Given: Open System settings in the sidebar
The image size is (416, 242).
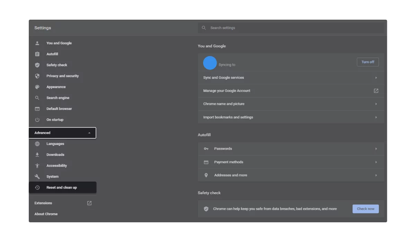Looking at the screenshot, I should tap(52, 177).
